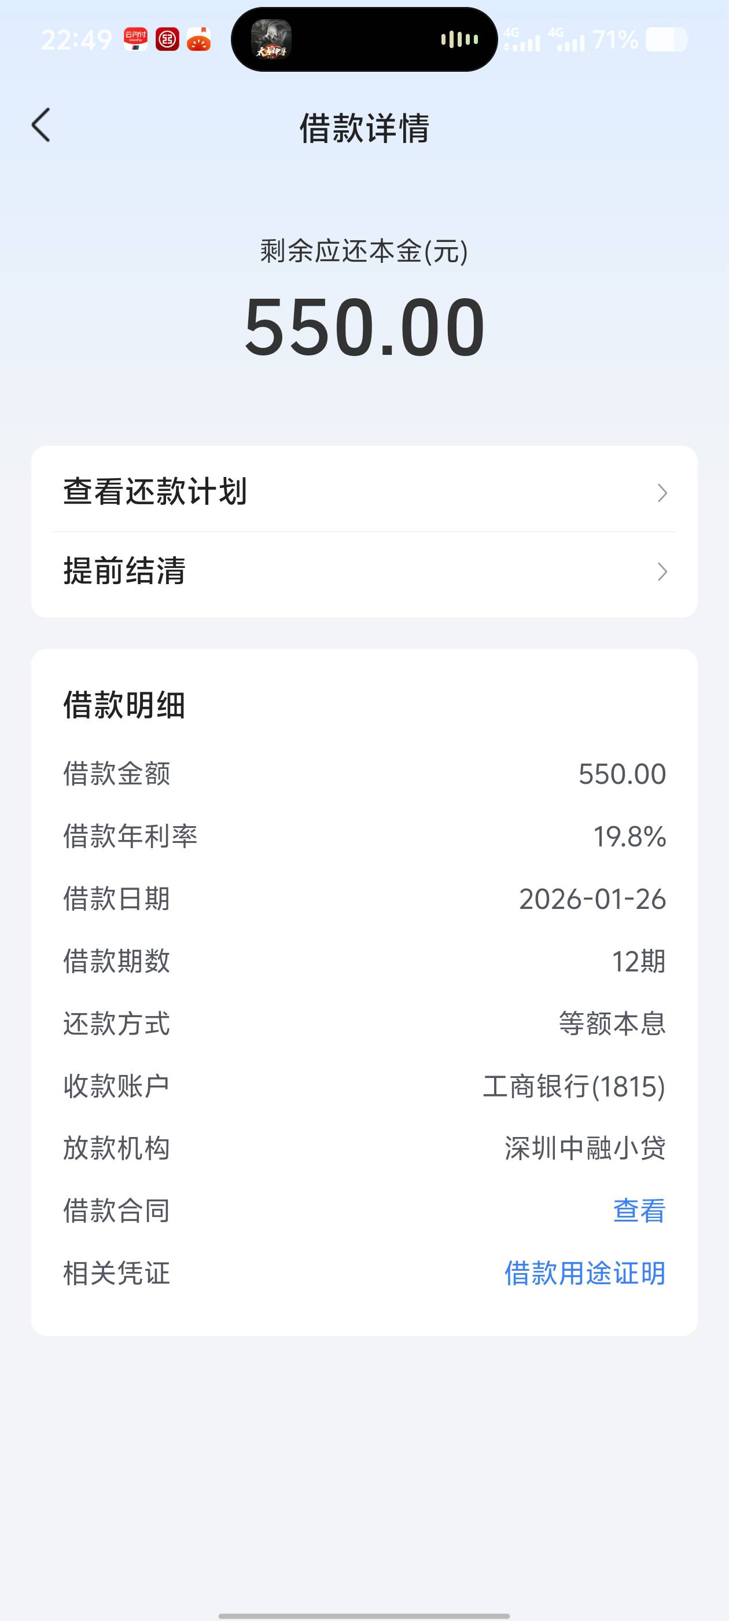The image size is (729, 1621).
Task: Tap the 工商银行(1815) receiving account value
Action: 573,1087
